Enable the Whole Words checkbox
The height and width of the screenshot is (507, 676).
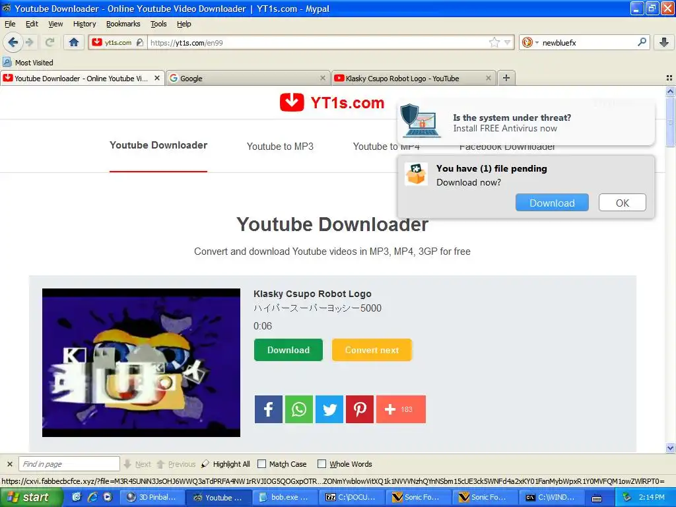point(321,464)
